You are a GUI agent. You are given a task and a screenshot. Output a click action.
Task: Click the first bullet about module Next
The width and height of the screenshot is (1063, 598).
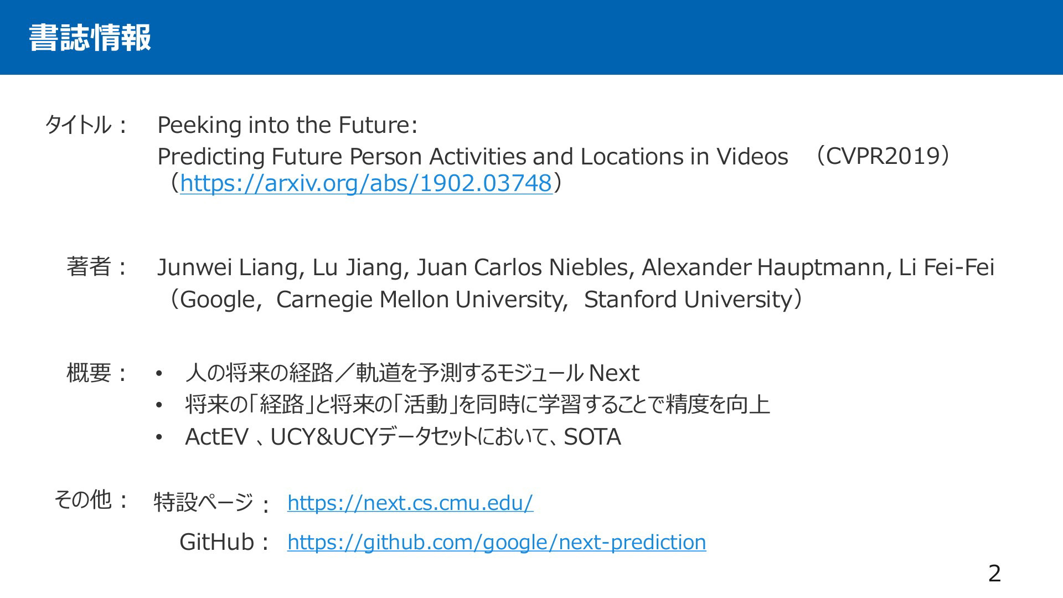point(412,373)
